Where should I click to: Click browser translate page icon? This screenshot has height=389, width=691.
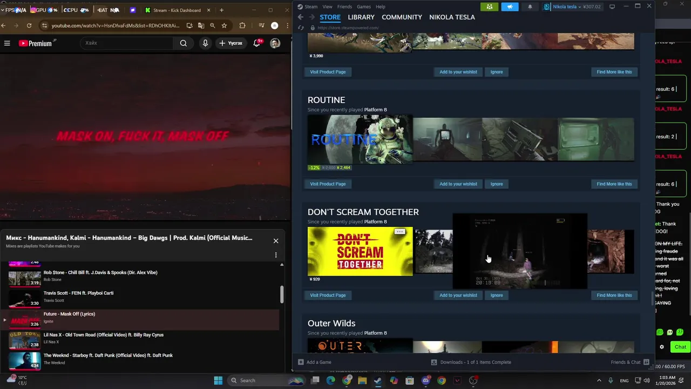tap(201, 25)
